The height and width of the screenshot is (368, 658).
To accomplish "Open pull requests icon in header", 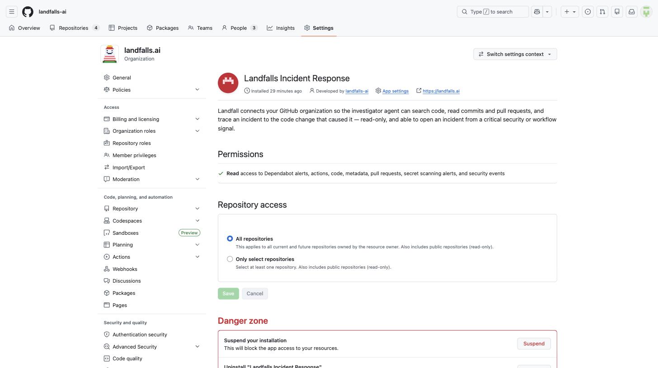I will (602, 12).
